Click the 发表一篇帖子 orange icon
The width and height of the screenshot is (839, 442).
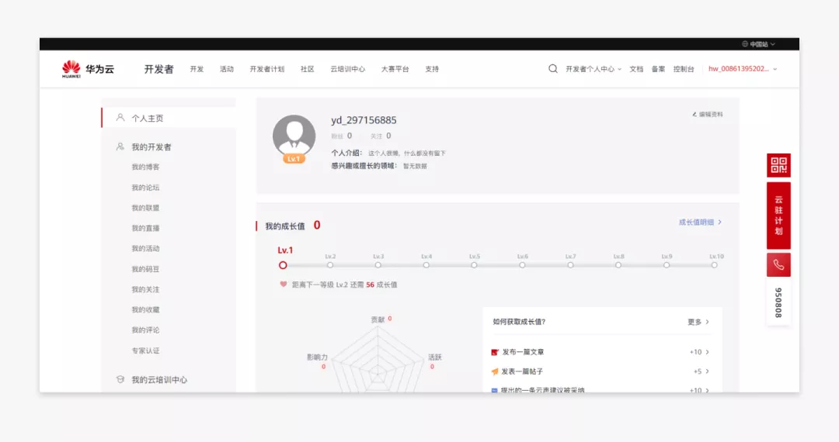[x=494, y=371]
